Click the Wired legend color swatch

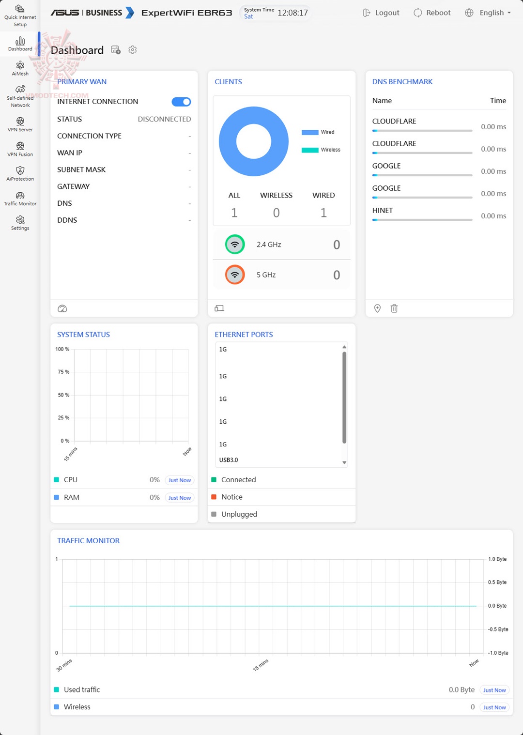310,132
